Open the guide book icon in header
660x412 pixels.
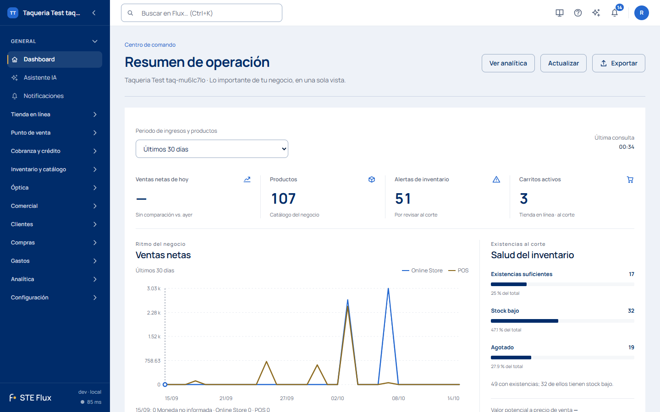click(x=560, y=13)
